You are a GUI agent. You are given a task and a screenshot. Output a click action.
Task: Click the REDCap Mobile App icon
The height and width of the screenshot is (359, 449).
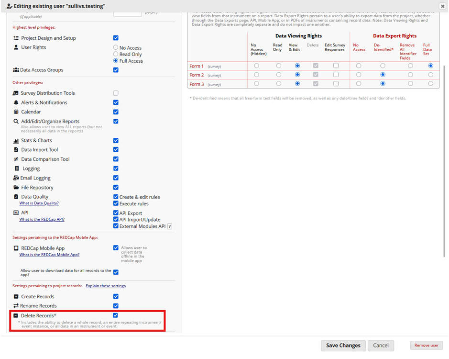(16, 248)
